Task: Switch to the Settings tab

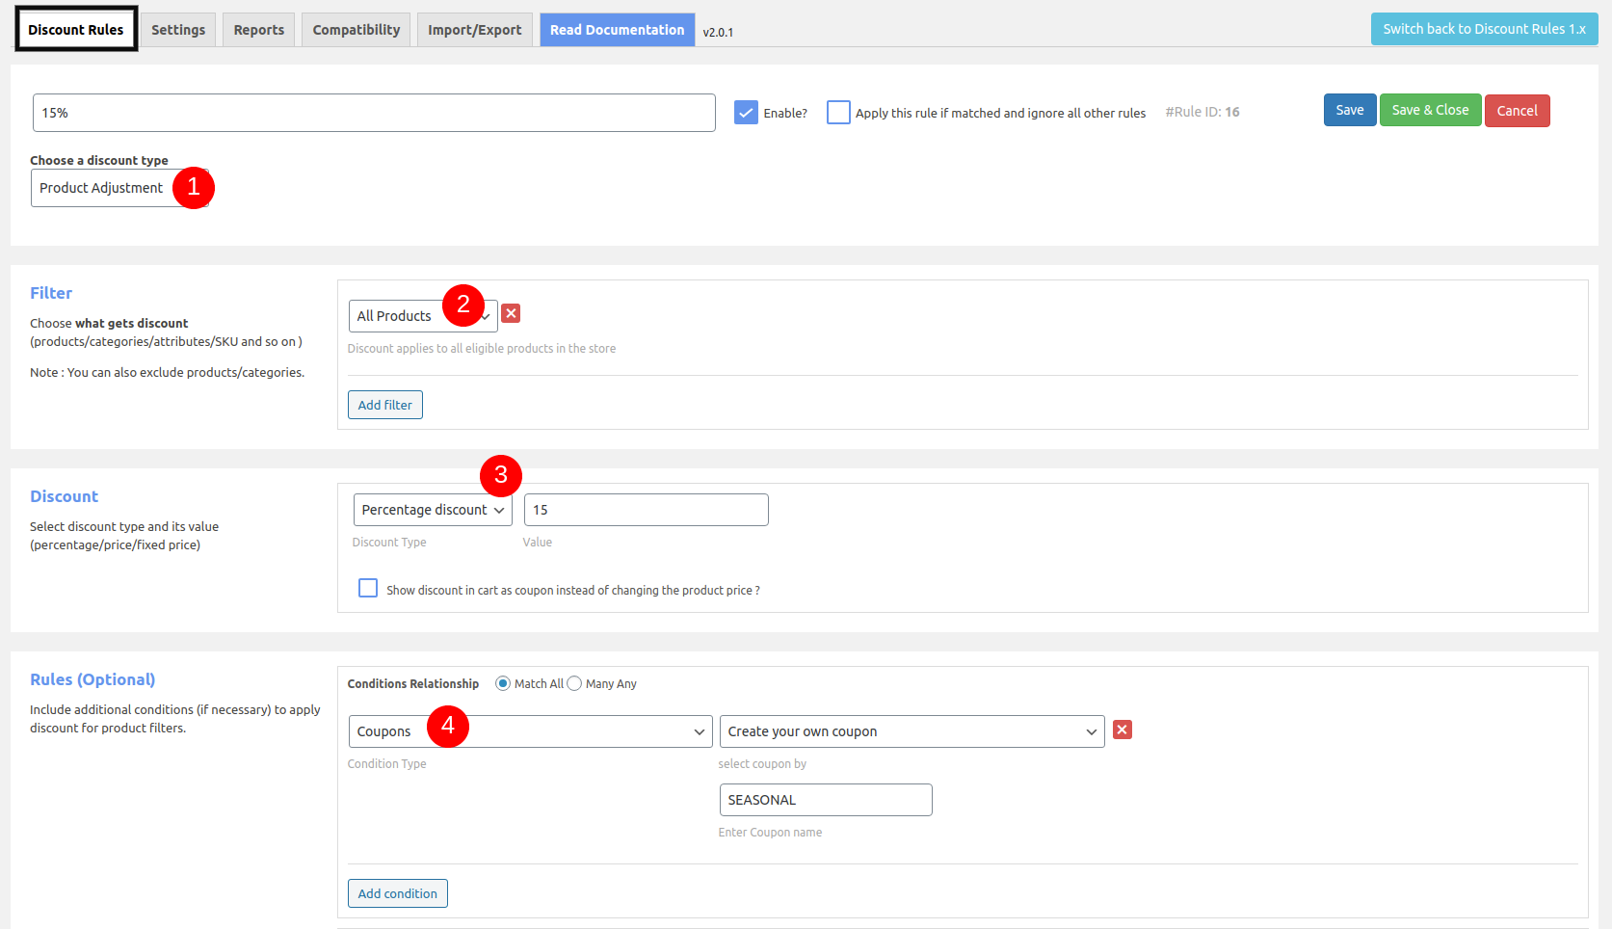Action: click(x=178, y=30)
